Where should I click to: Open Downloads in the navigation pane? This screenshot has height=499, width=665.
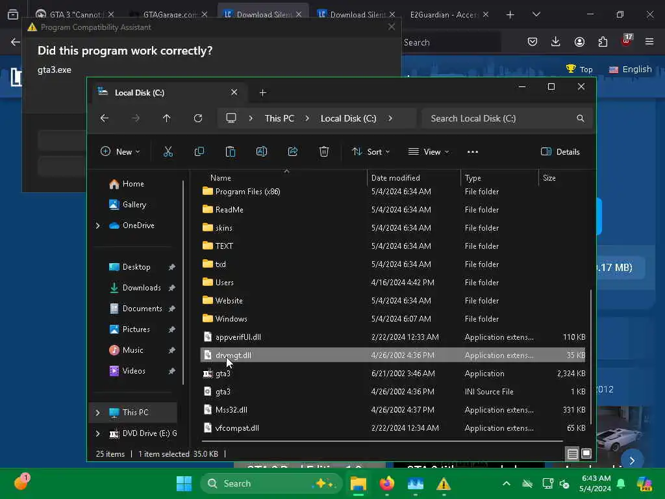(141, 288)
